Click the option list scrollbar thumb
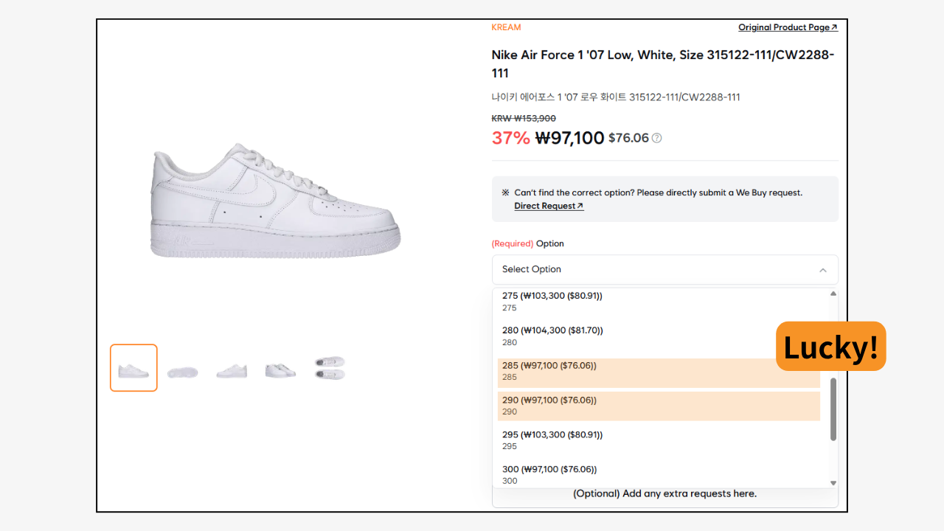This screenshot has width=944, height=531. click(833, 409)
